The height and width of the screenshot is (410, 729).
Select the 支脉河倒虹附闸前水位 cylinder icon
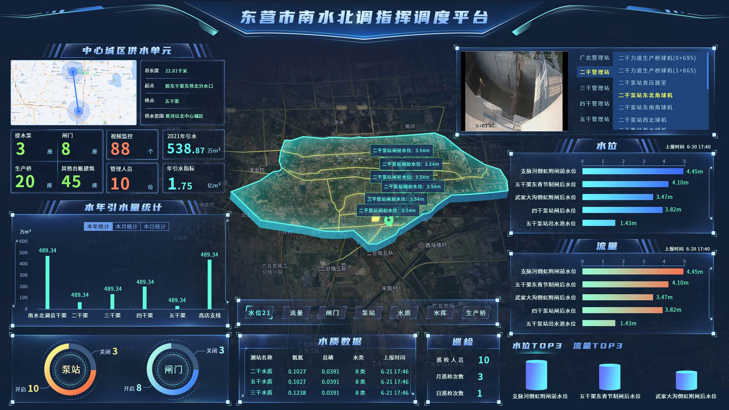pyautogui.click(x=536, y=375)
